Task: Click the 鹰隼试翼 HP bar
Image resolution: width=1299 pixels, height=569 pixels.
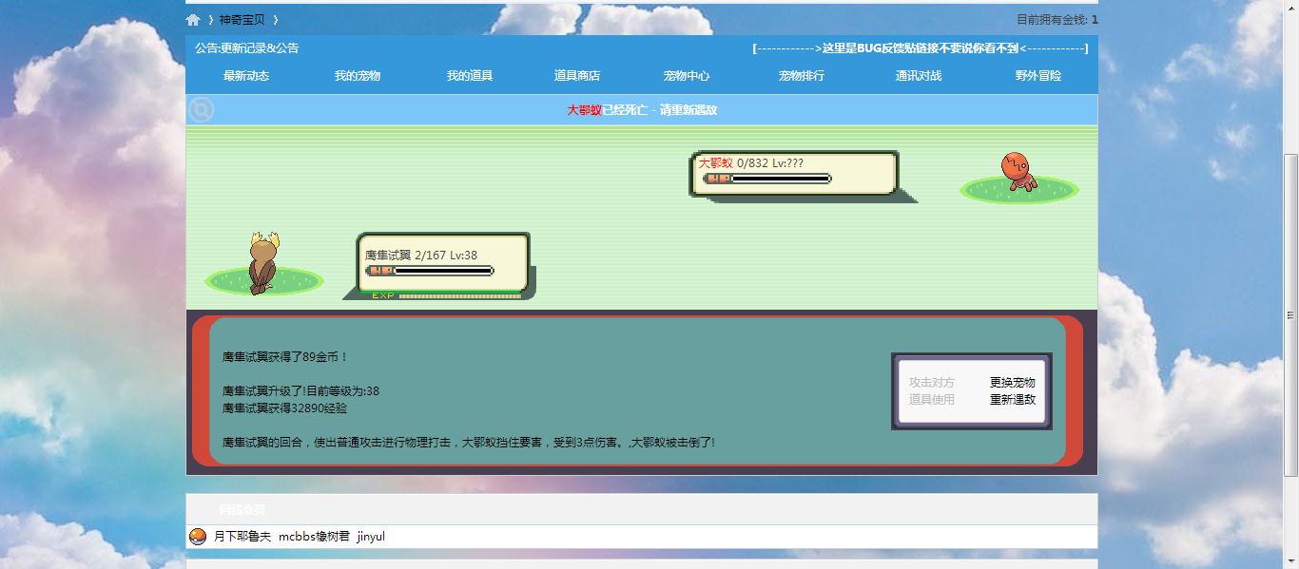Action: 430,271
